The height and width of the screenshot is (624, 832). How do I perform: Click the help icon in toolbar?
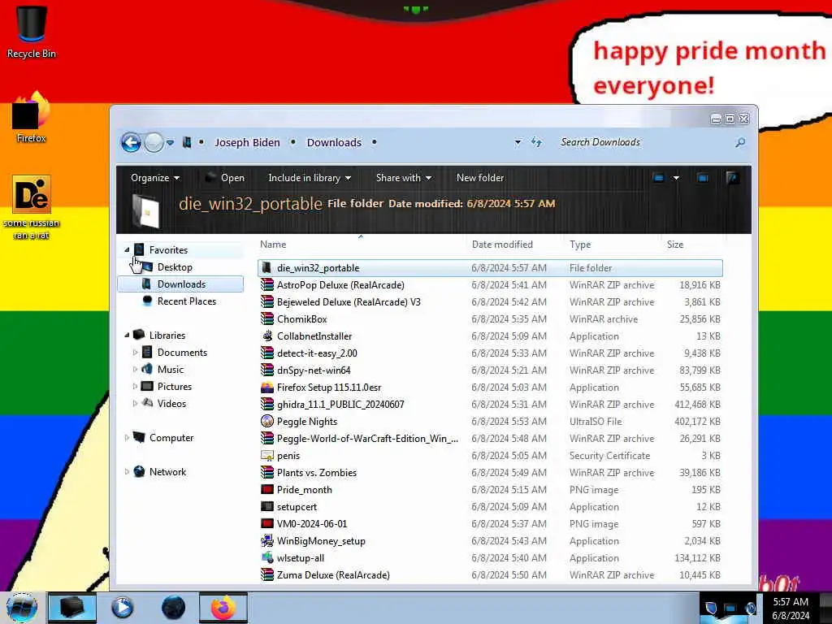tap(732, 178)
